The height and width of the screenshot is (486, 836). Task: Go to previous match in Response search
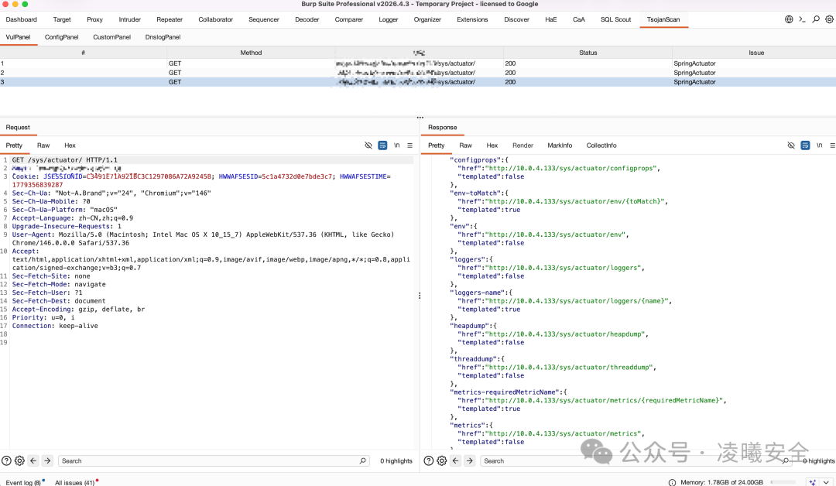pyautogui.click(x=455, y=461)
